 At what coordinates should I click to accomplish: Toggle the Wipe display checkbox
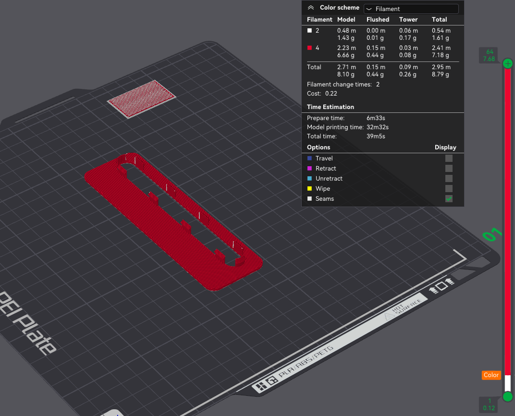pyautogui.click(x=448, y=188)
